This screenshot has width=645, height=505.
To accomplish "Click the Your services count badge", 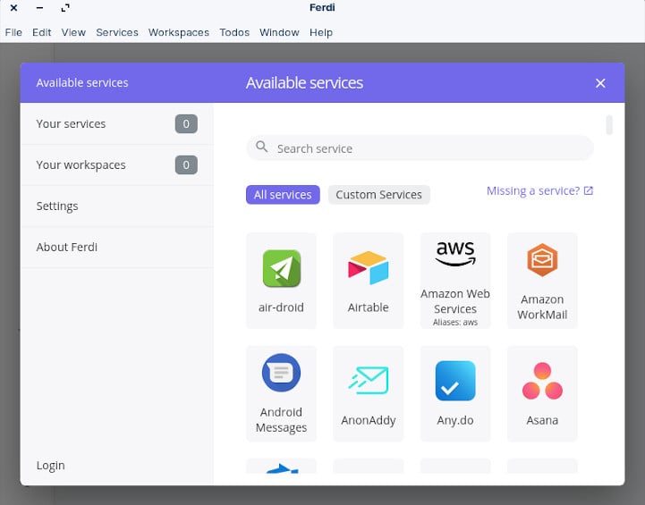I will point(186,123).
